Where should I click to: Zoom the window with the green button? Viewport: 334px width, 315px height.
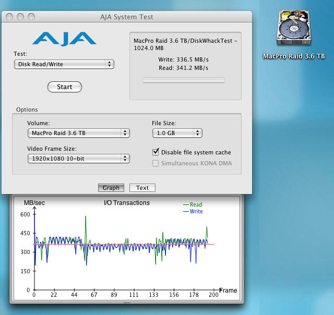(31, 17)
